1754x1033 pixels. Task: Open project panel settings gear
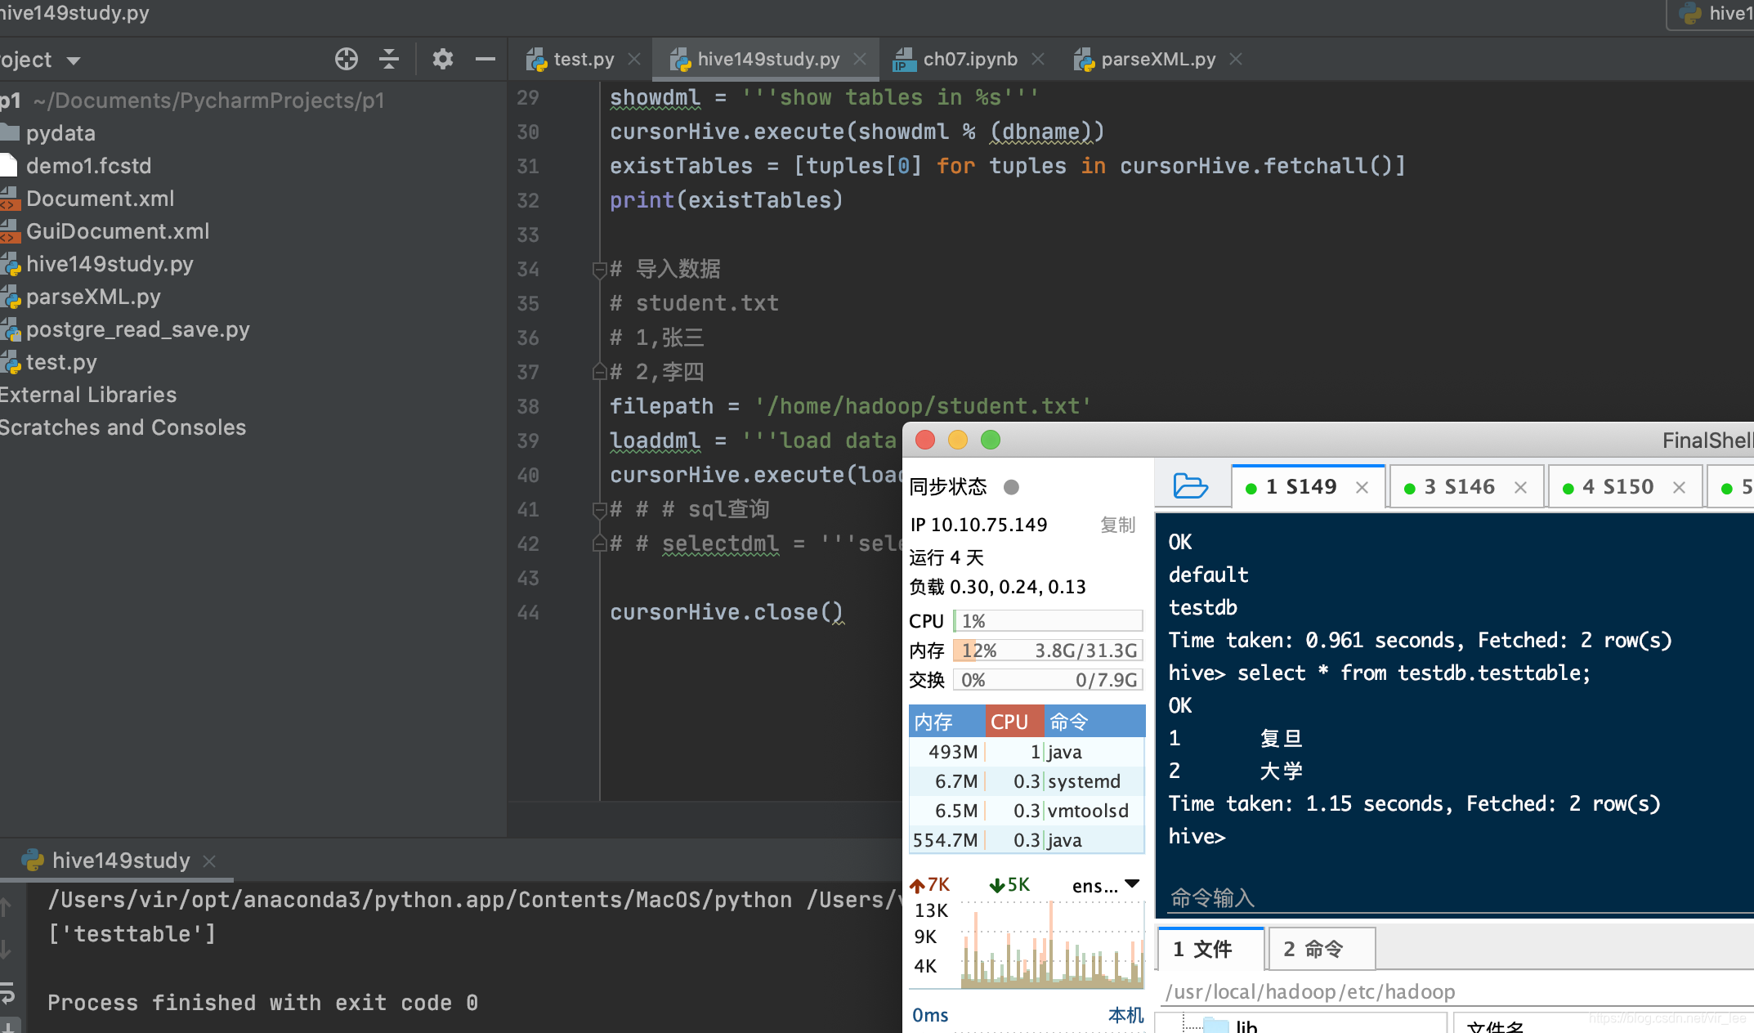442,59
